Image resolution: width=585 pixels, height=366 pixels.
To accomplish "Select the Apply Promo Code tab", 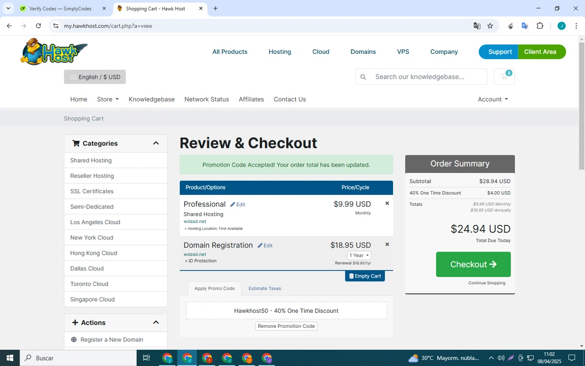I will [214, 288].
